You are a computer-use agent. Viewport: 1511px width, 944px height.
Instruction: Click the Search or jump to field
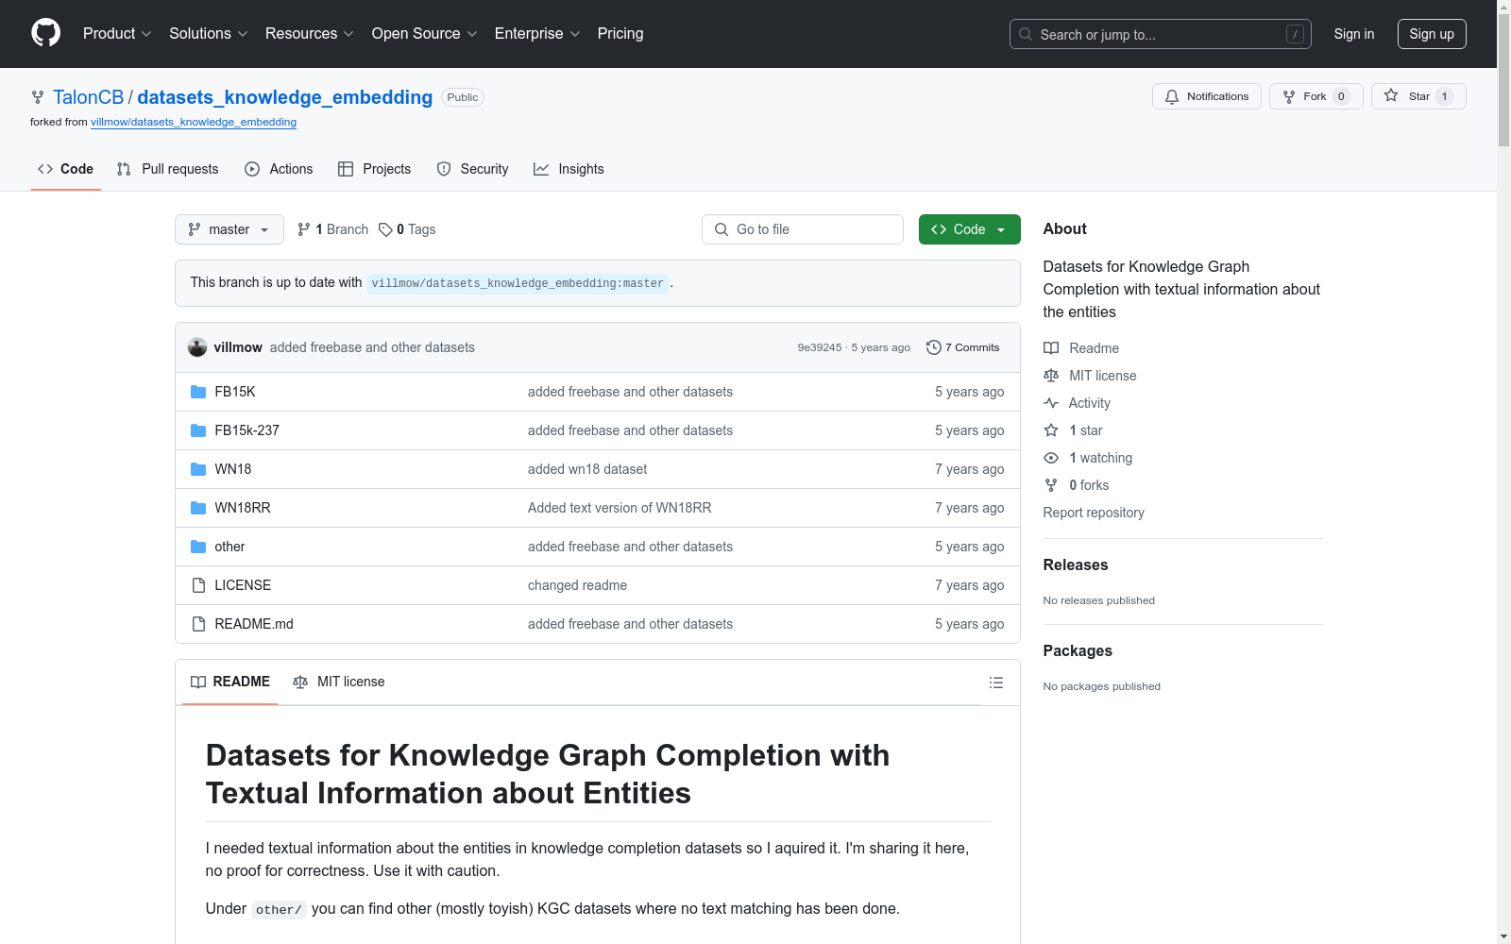point(1161,34)
